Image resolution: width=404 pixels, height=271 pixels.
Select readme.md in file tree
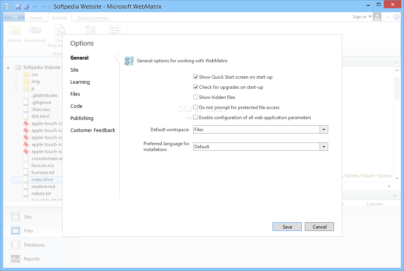click(x=43, y=187)
